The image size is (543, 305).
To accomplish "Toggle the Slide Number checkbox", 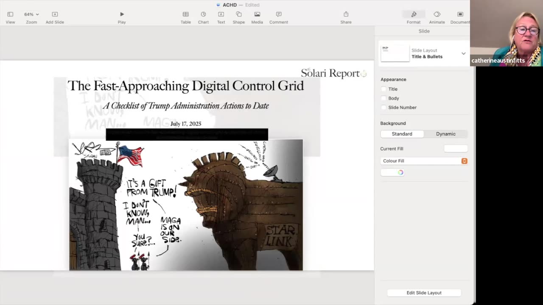I will point(384,108).
